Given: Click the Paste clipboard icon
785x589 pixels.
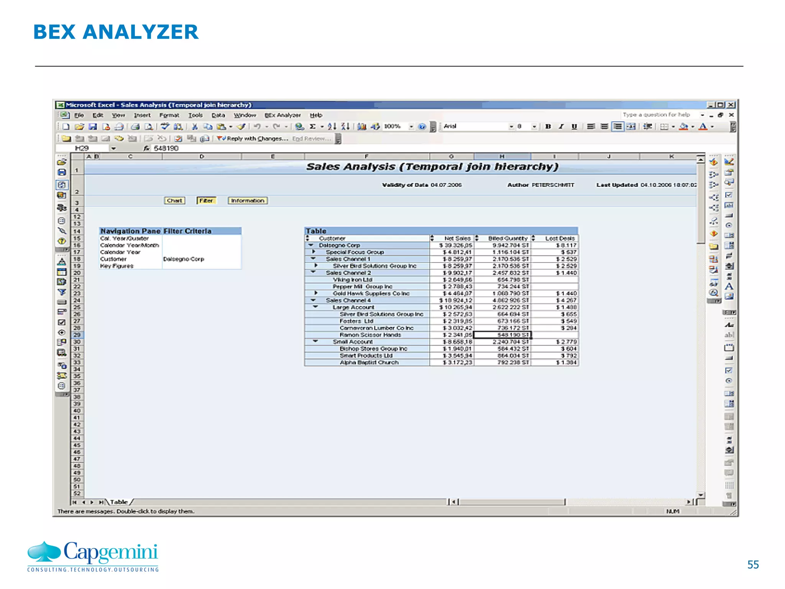Looking at the screenshot, I should pos(221,127).
